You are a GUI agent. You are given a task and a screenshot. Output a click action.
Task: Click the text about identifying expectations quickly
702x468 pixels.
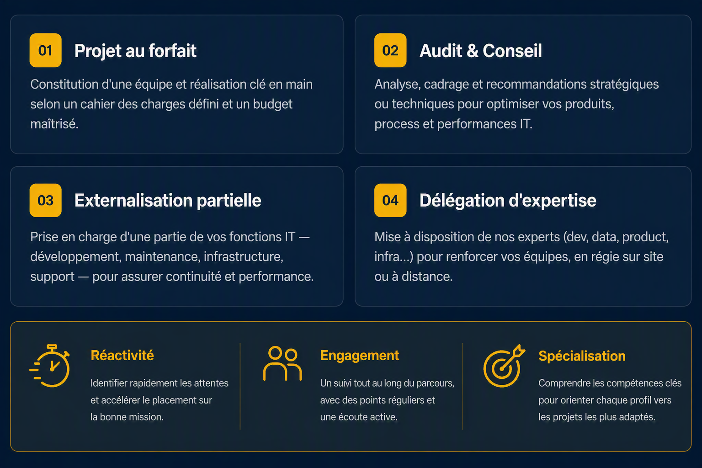(160, 400)
